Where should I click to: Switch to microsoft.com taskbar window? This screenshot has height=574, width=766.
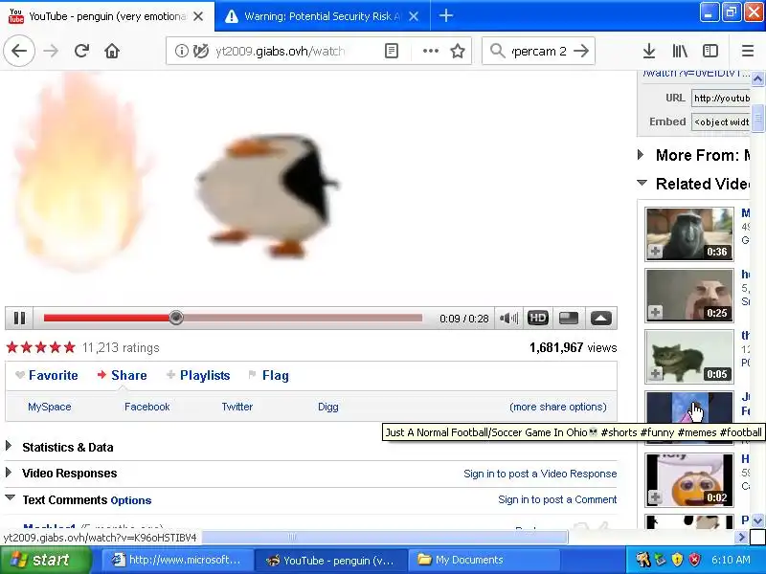[177, 560]
